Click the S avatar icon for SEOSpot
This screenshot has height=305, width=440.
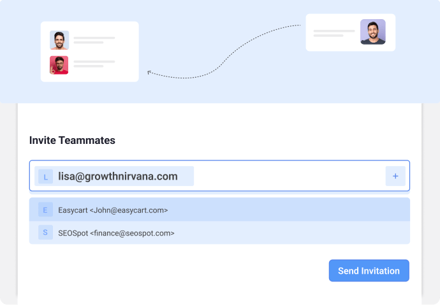(x=45, y=232)
